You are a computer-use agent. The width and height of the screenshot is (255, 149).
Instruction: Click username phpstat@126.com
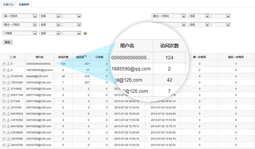(37, 76)
